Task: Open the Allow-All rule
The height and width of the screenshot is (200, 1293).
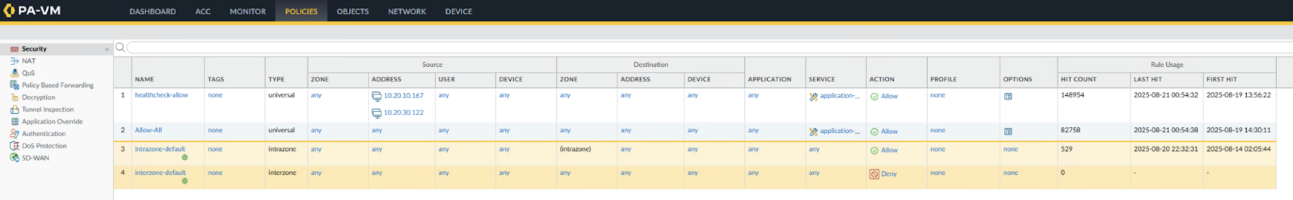Action: pos(148,130)
